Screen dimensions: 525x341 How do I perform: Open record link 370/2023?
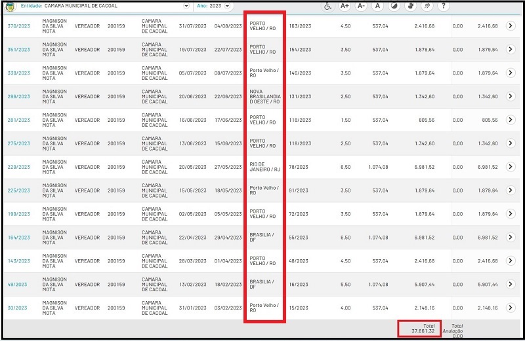[x=18, y=26]
